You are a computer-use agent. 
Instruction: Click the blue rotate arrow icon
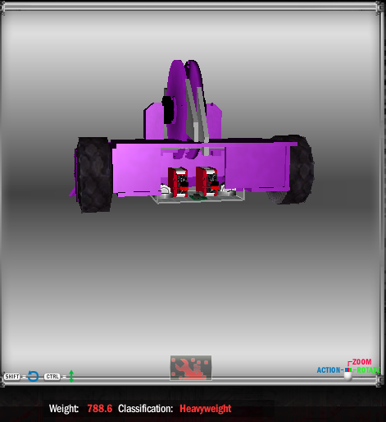click(33, 376)
